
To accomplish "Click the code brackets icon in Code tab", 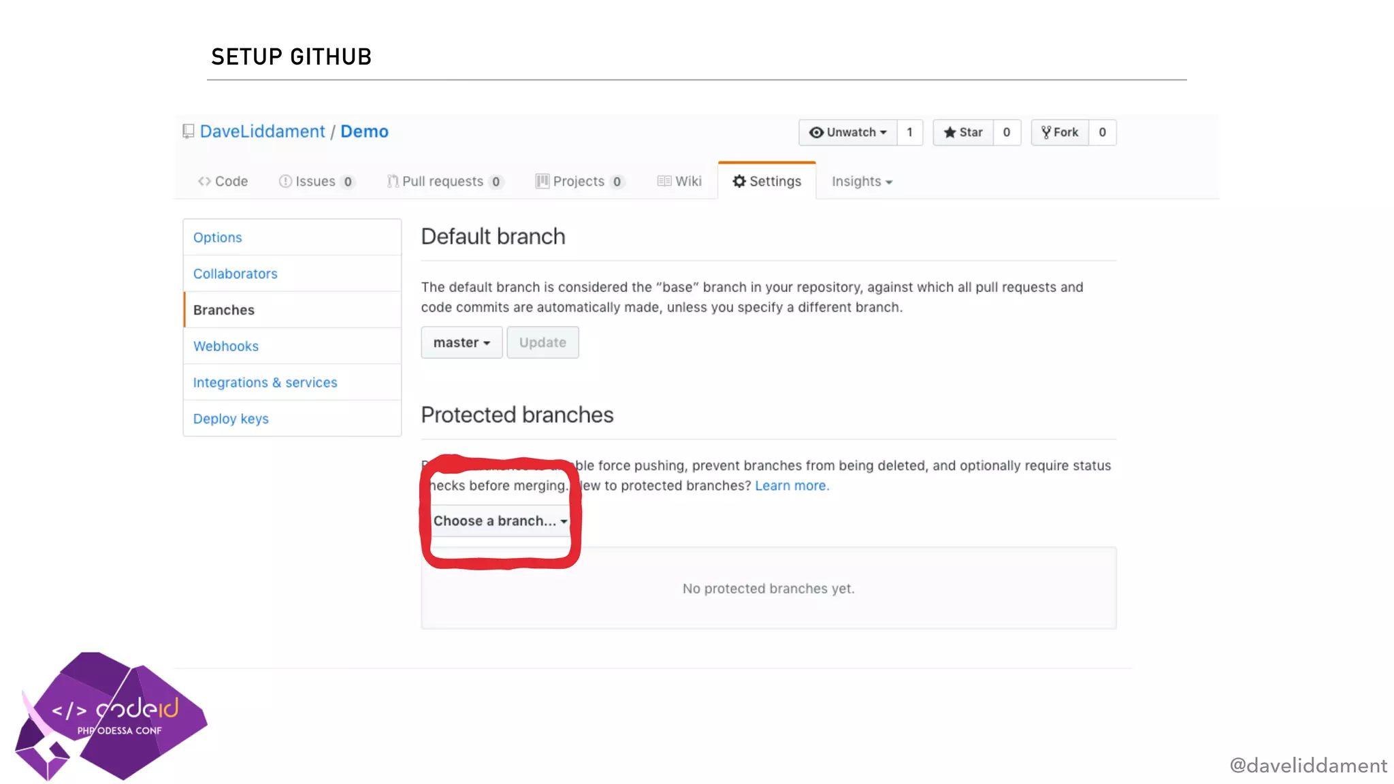I will (204, 181).
